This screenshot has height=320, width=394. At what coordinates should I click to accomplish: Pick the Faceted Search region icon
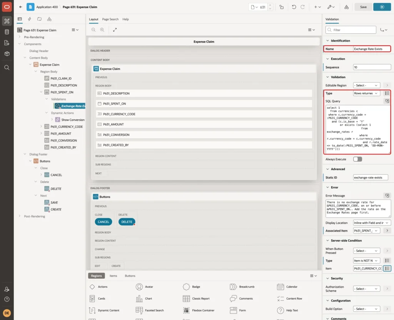[x=139, y=310]
